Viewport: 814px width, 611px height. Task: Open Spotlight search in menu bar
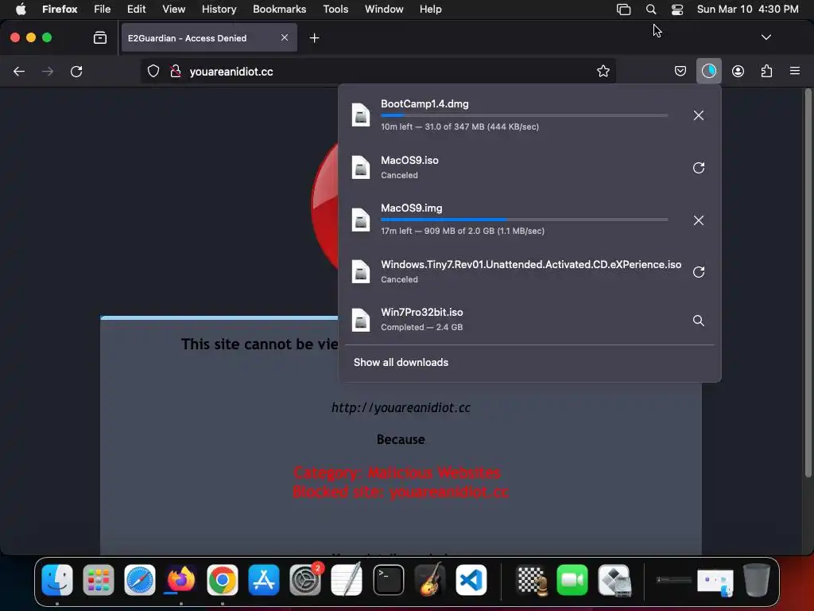pyautogui.click(x=650, y=10)
